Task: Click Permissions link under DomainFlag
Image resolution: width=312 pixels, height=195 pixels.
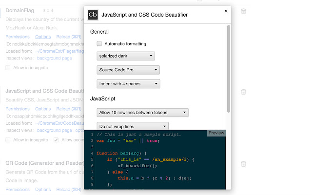Action: [x=18, y=37]
